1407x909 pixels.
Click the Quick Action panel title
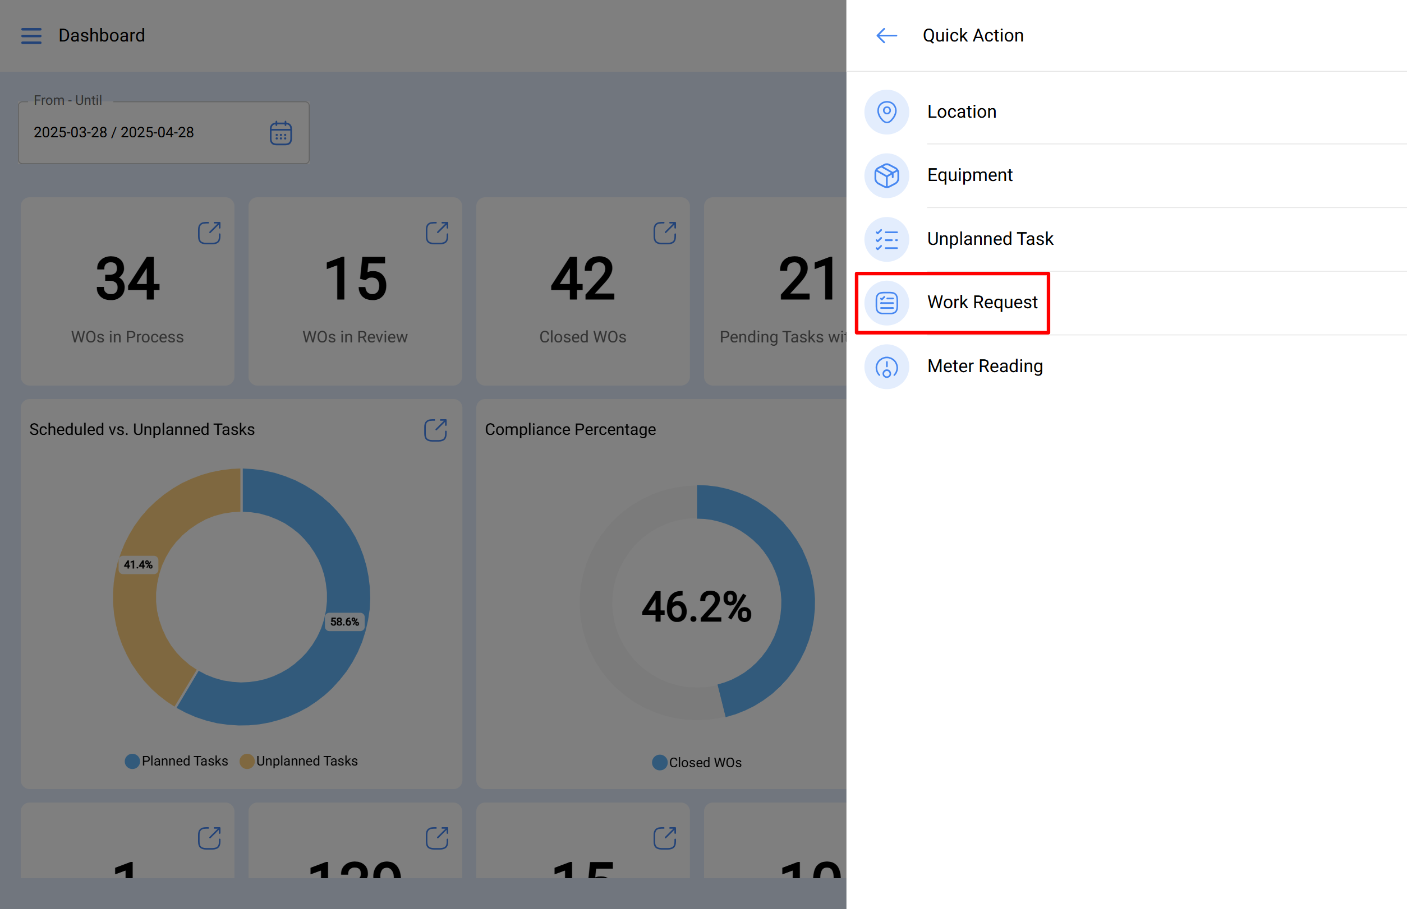(973, 35)
